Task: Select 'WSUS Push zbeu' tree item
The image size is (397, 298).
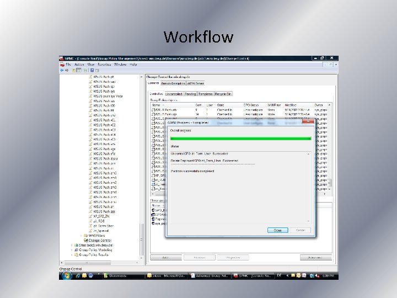Action: (105, 158)
